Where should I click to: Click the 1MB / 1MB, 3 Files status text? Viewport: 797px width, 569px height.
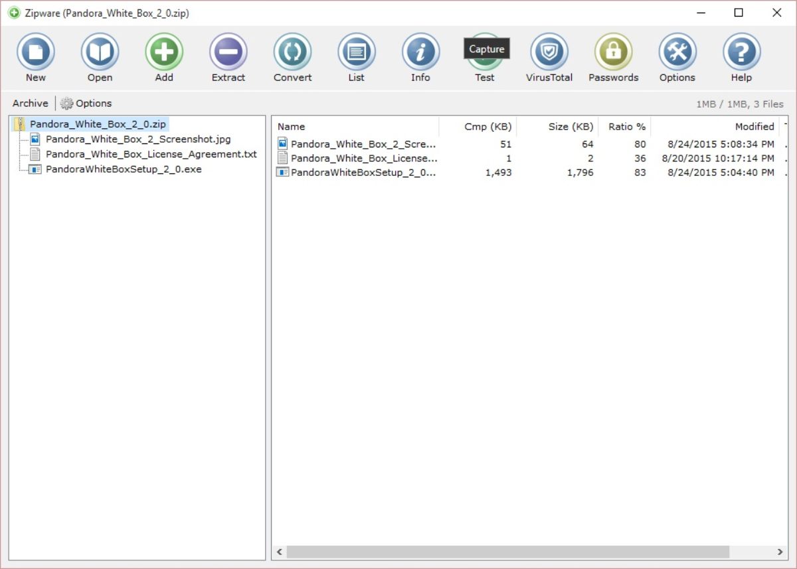click(740, 104)
